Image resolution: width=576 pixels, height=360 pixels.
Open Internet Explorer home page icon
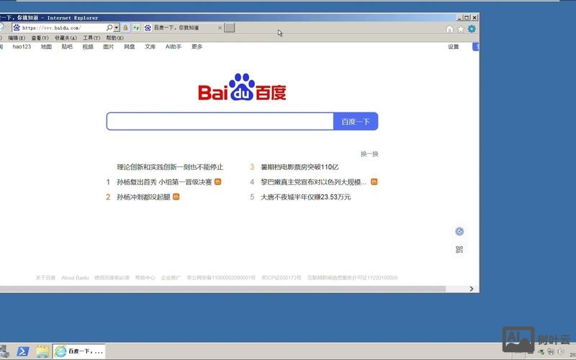[x=449, y=29]
